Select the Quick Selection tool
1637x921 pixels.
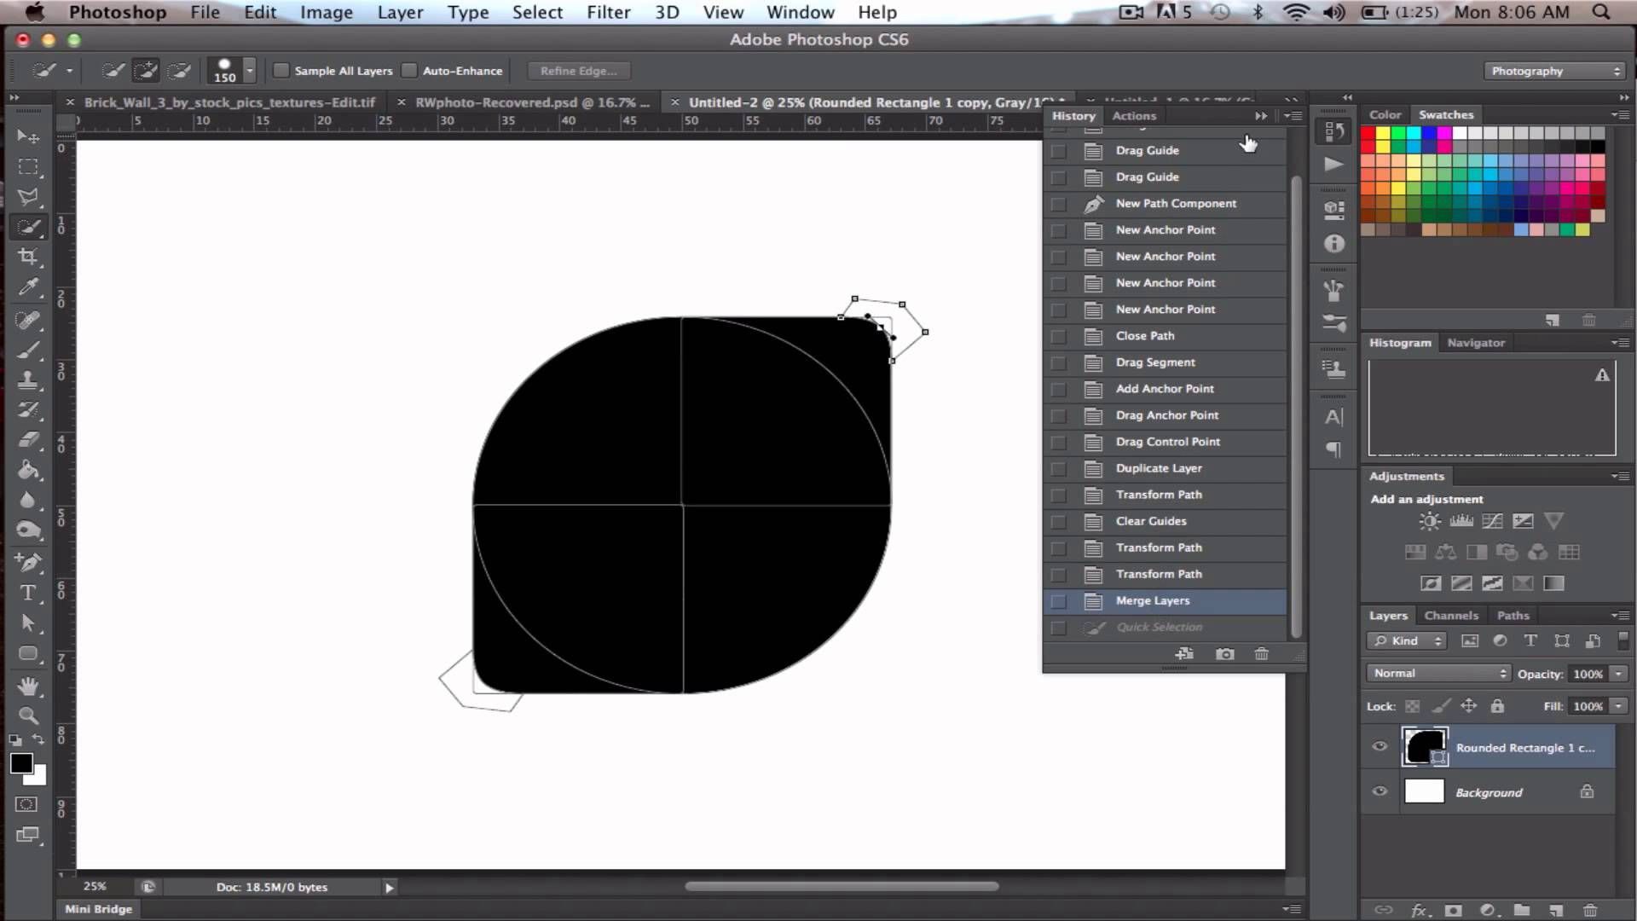[28, 226]
